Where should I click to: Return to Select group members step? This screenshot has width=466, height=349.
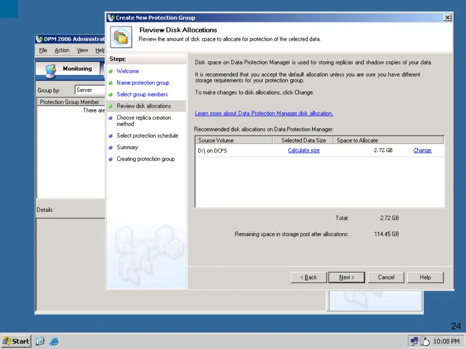tap(142, 95)
